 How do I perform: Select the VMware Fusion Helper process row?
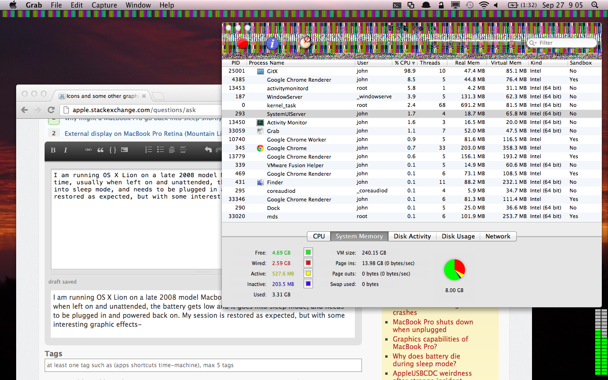[412, 165]
